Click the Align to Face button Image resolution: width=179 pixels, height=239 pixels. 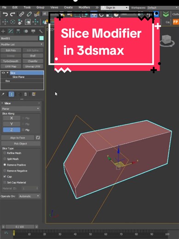17,137
